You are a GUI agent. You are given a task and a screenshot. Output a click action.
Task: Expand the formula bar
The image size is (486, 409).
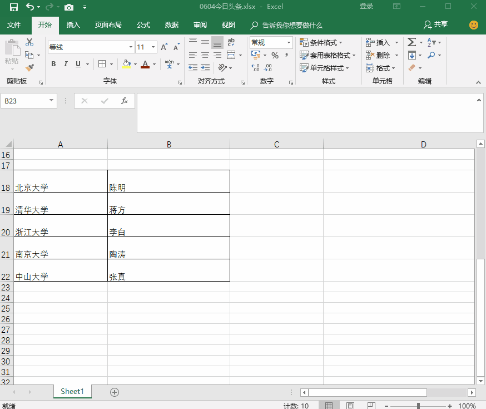coord(479,100)
